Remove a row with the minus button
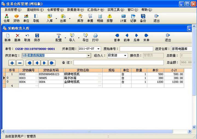This screenshot has height=139, width=197. coord(20,63)
